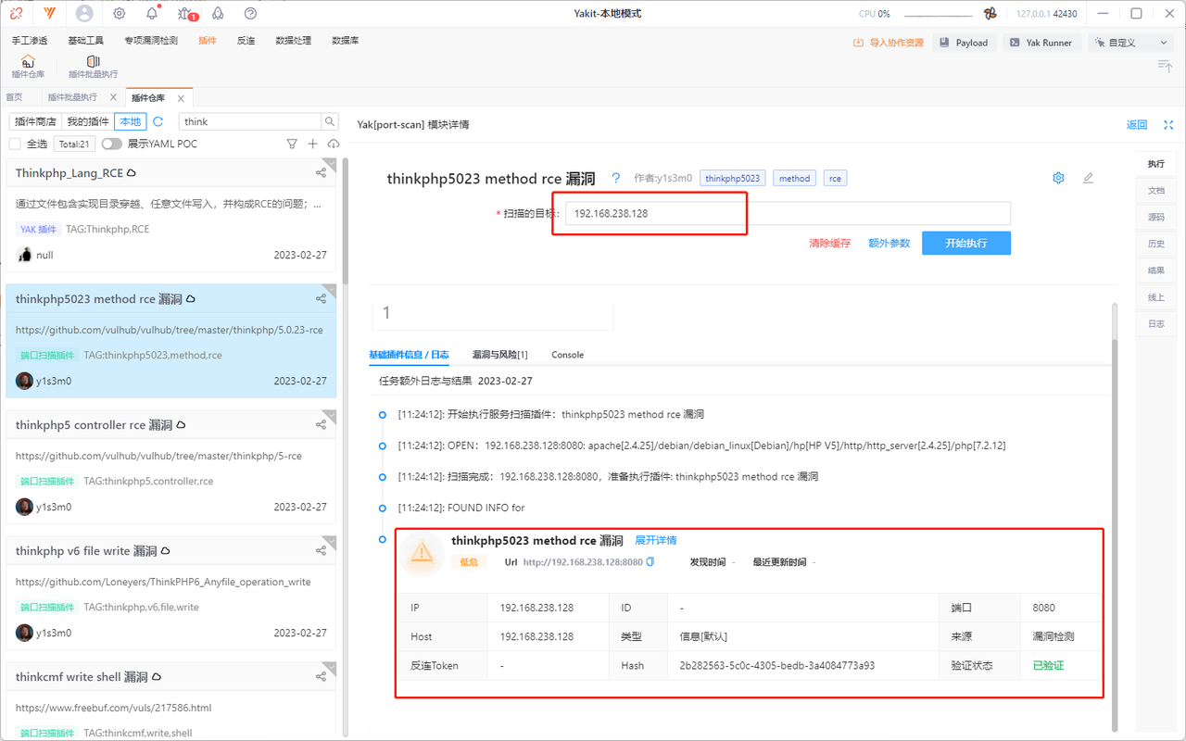The image size is (1186, 741).
Task: Open the 自定义 dropdown
Action: (1131, 43)
